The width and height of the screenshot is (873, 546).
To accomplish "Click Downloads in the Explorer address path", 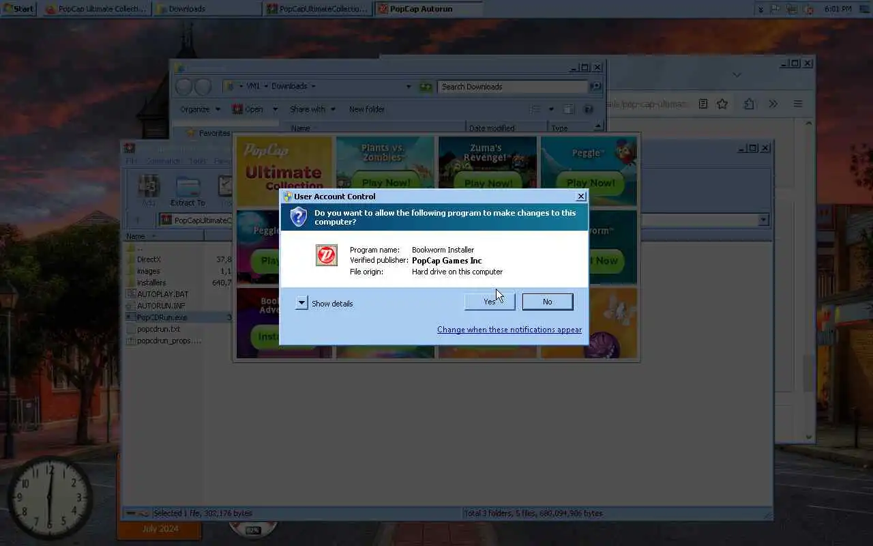I will [289, 87].
